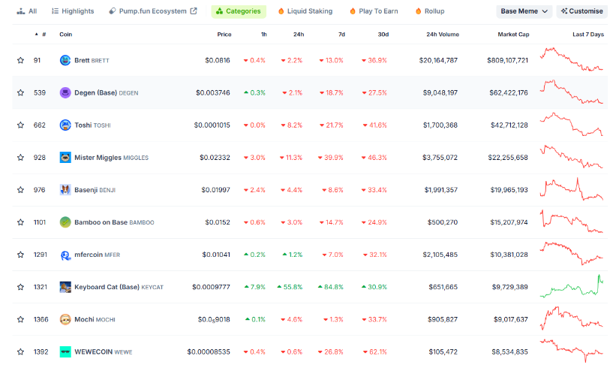
Task: Open Keyboard Cat (Base) link
Action: [x=119, y=287]
